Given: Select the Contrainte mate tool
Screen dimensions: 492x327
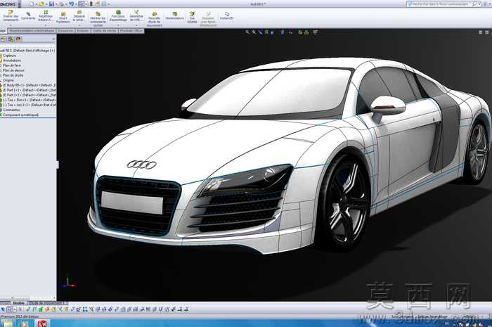Looking at the screenshot, I should [x=28, y=16].
